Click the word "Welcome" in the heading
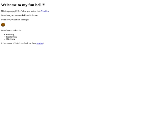Image resolution: width=161 pixels, height=120 pixels. (9, 5)
